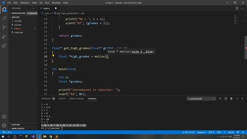247x139 pixels.
Task: Open notifications bell in status bar
Action: tap(243, 132)
